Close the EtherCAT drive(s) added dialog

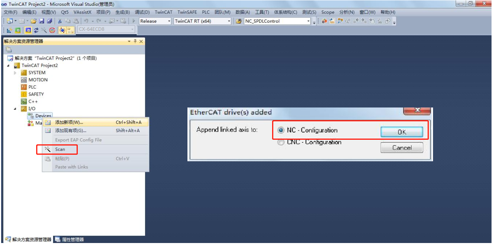pyautogui.click(x=416, y=111)
